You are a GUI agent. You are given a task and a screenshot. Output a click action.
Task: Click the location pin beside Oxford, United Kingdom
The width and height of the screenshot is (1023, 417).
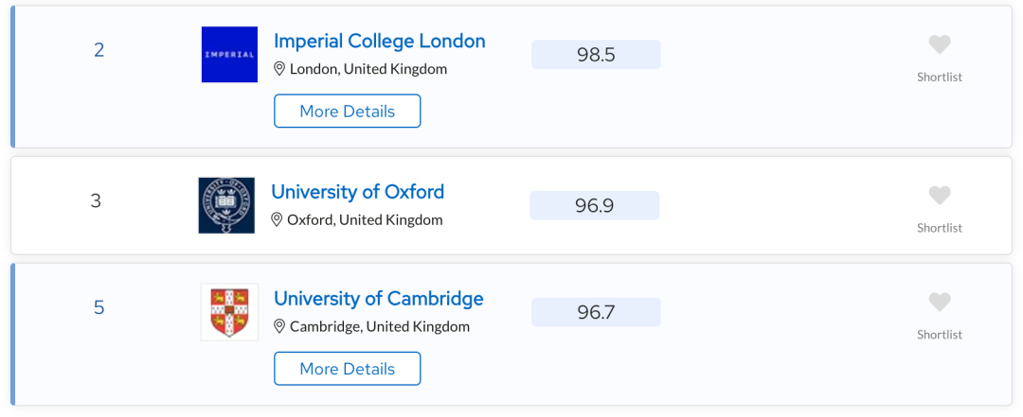pos(277,219)
